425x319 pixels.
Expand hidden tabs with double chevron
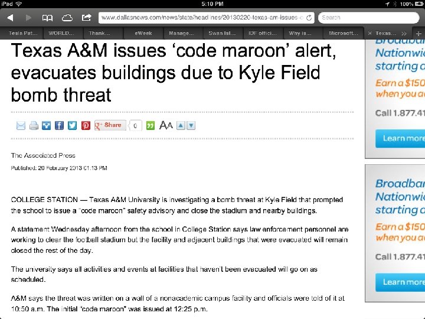404,34
